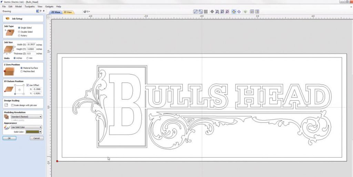Open the Toolpaths menu
353x177 pixels.
point(30,7)
